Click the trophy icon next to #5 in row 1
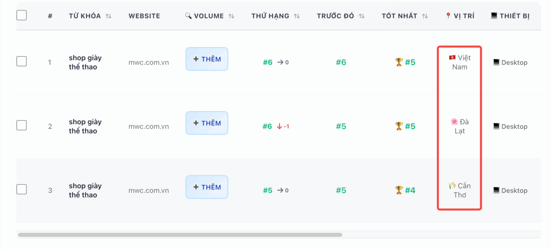Screen dimensions: 551x249 (399, 62)
